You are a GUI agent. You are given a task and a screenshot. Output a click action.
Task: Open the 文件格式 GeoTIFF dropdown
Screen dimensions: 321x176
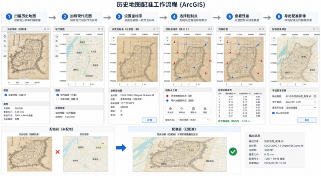coord(301,102)
